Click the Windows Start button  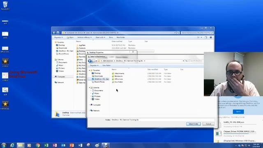(x=4, y=145)
